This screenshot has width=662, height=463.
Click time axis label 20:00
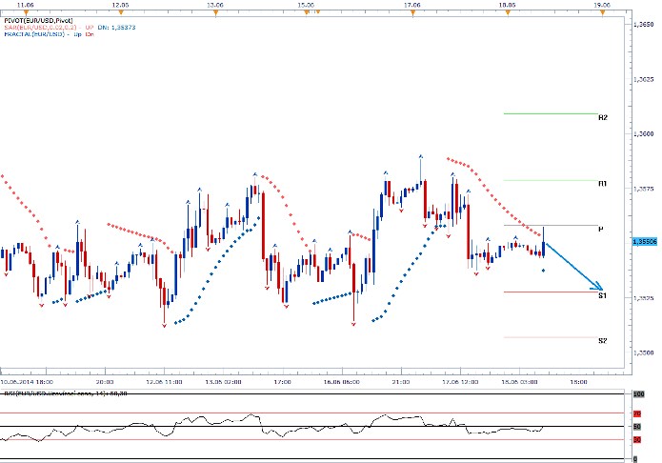tap(105, 382)
